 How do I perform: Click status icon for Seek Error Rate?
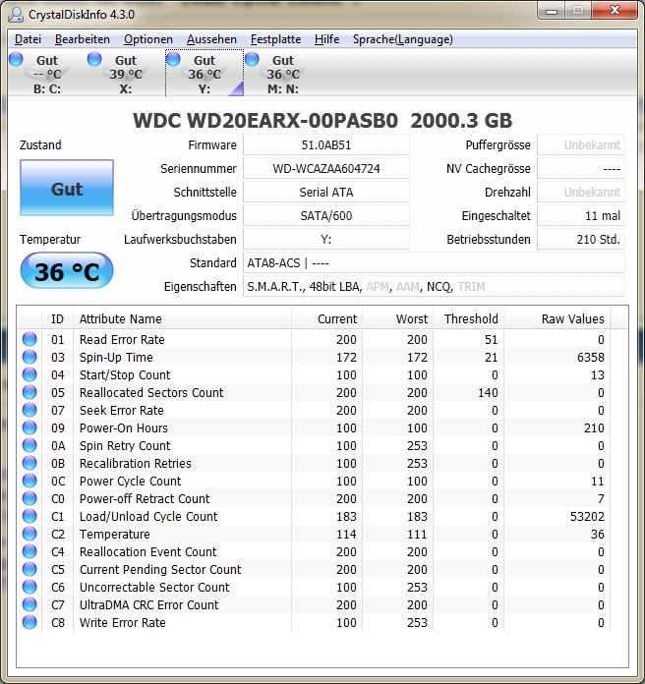29,410
